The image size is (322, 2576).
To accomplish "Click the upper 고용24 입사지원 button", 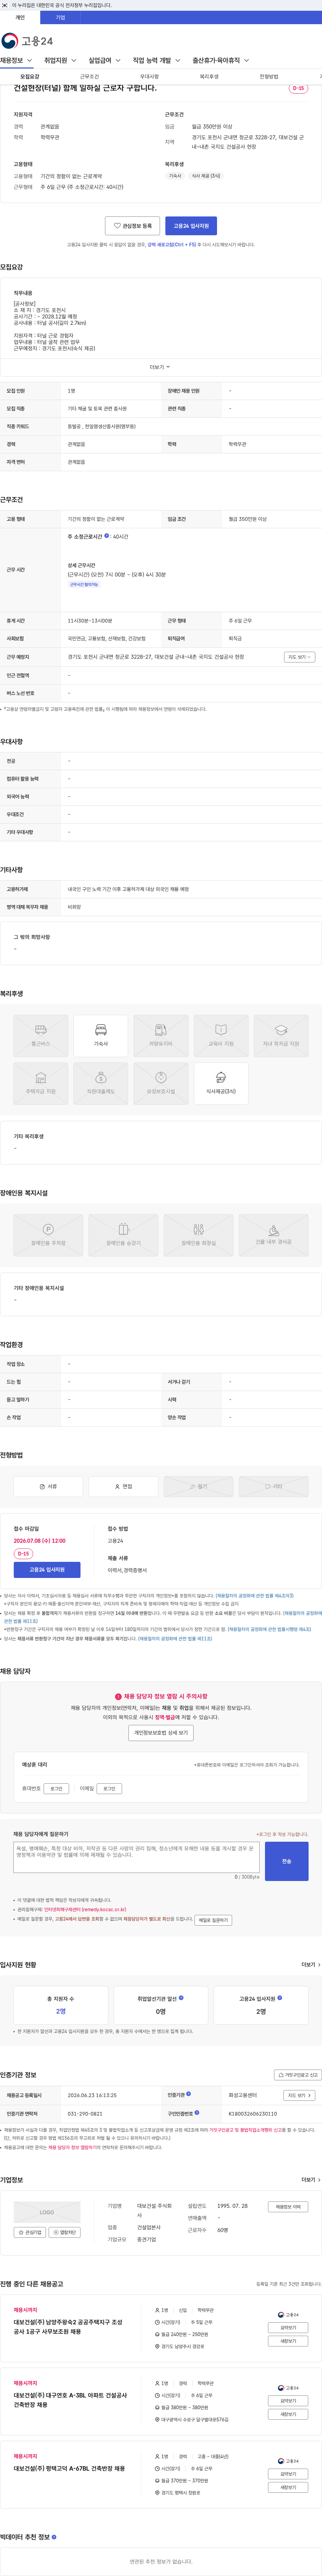I will (x=191, y=226).
